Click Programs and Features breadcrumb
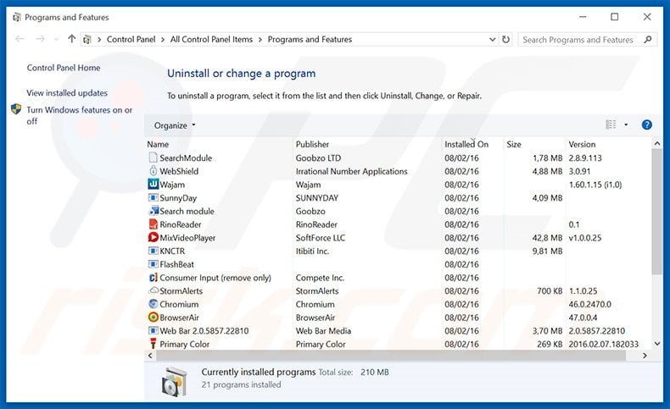 point(310,39)
